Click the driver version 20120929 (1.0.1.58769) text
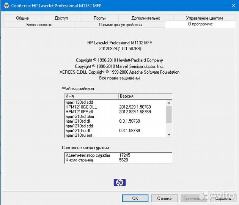The width and height of the screenshot is (239, 205). coord(120,49)
